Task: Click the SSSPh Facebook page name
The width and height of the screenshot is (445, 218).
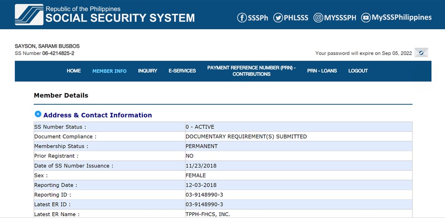Action: tap(258, 18)
